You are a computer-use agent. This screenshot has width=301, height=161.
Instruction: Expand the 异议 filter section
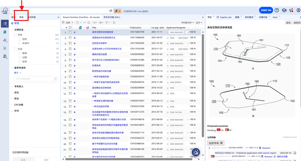(12, 99)
